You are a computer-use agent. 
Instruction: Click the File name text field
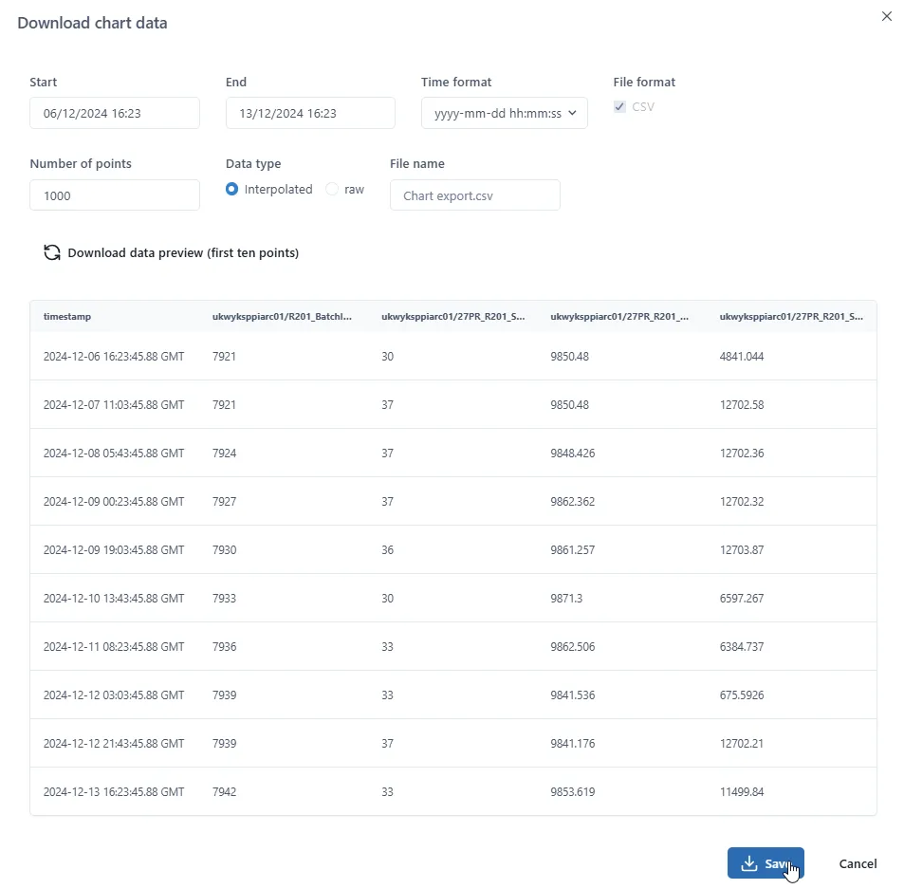coord(474,195)
